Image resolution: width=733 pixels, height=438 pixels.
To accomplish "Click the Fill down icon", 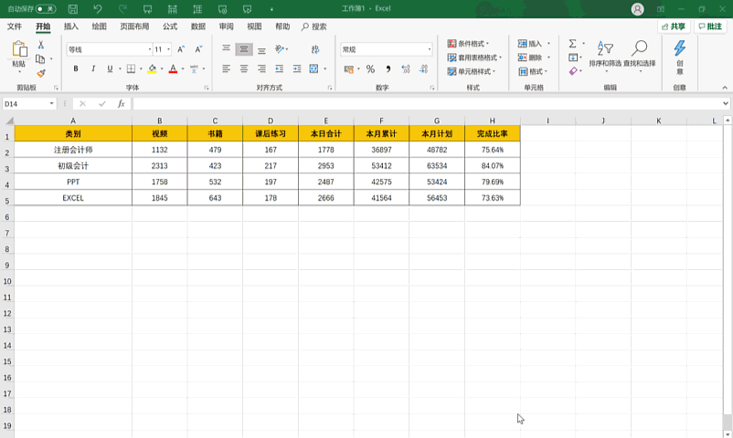I will (573, 57).
